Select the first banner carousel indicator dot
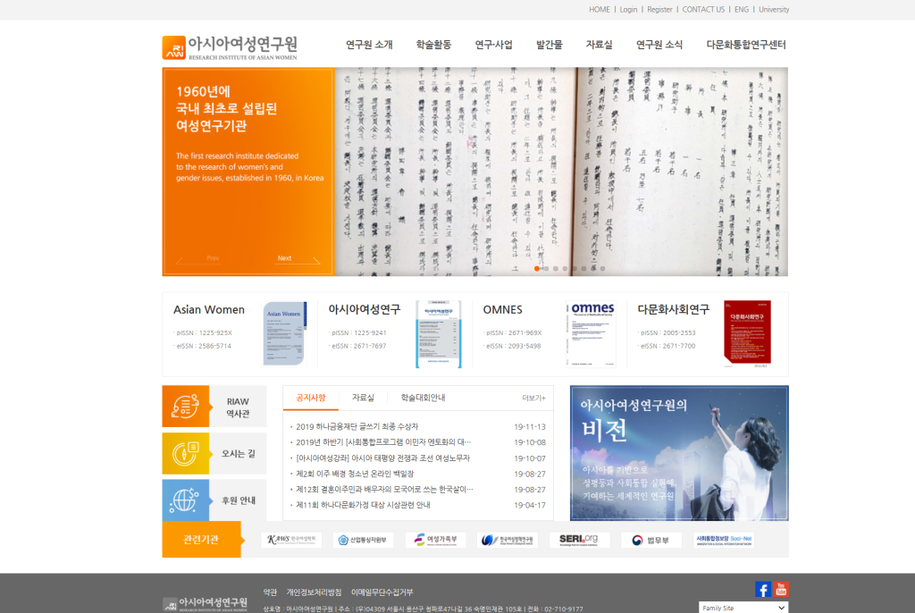 [537, 268]
